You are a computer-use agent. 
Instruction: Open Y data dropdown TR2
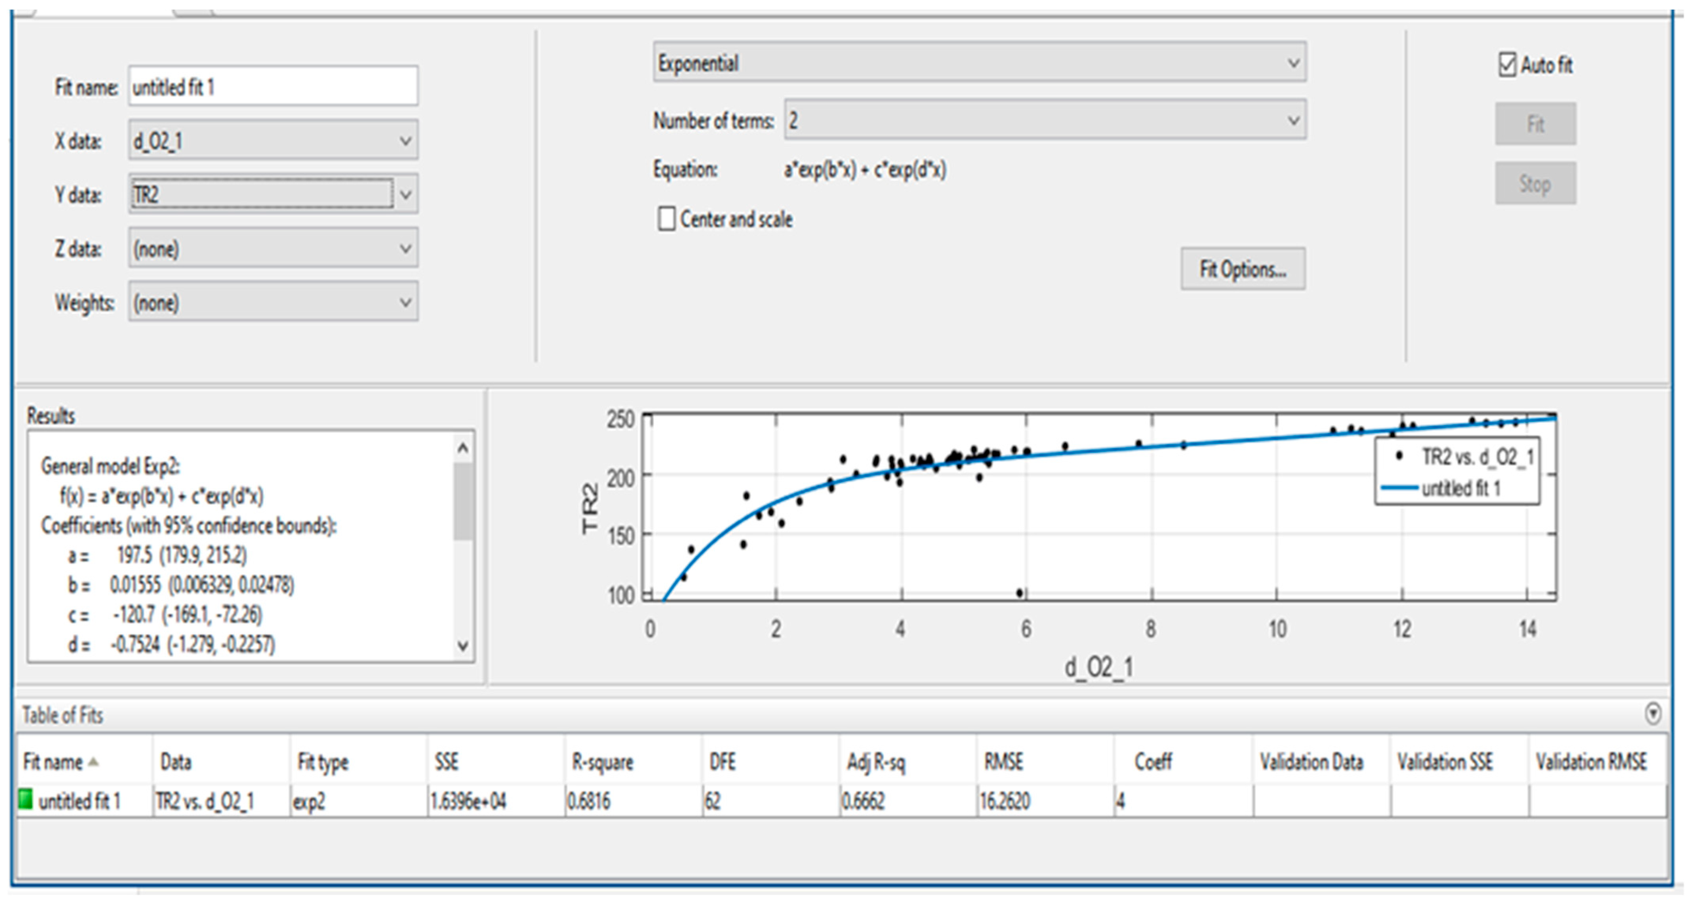[x=273, y=194]
